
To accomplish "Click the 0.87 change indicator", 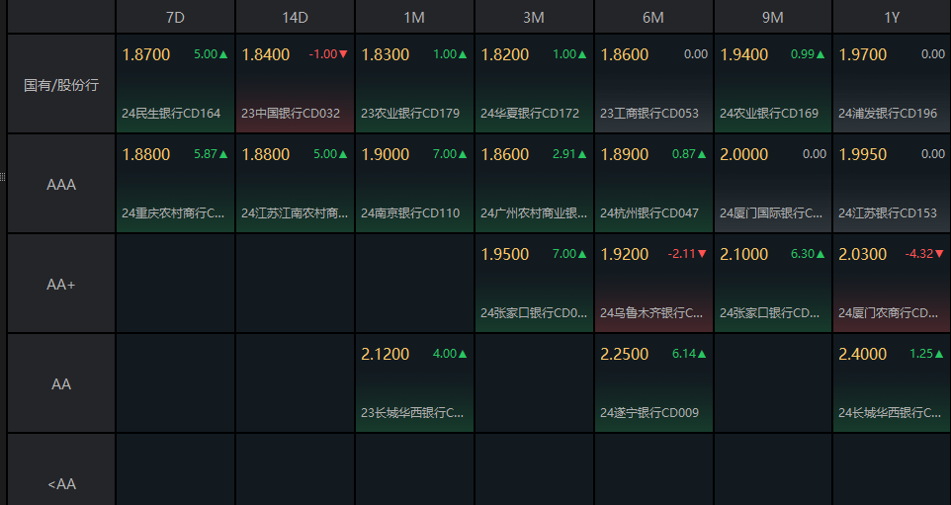I will 689,154.
